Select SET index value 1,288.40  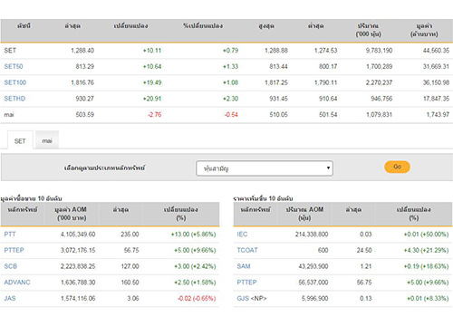[x=82, y=51]
